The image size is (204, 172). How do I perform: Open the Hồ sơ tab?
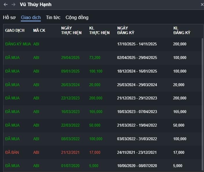pos(9,18)
